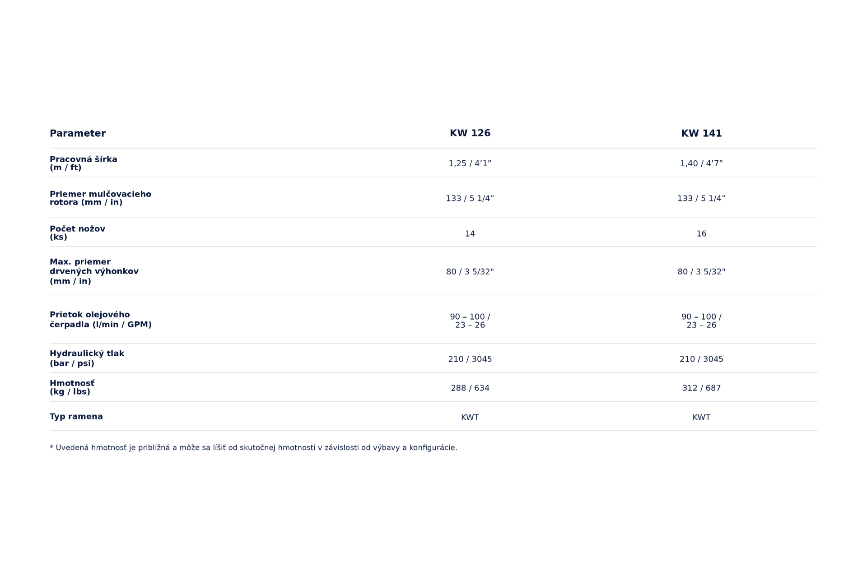The width and height of the screenshot is (867, 581).
Task: Click the Typ ramena row label
Action: [76, 417]
